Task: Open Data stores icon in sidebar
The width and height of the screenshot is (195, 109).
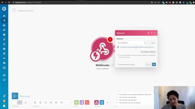Action: click(4, 49)
